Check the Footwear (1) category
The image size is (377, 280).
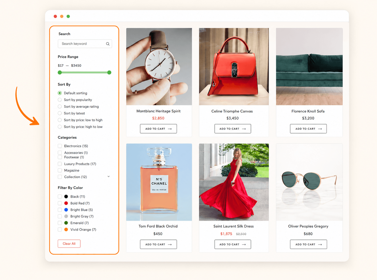click(60, 157)
